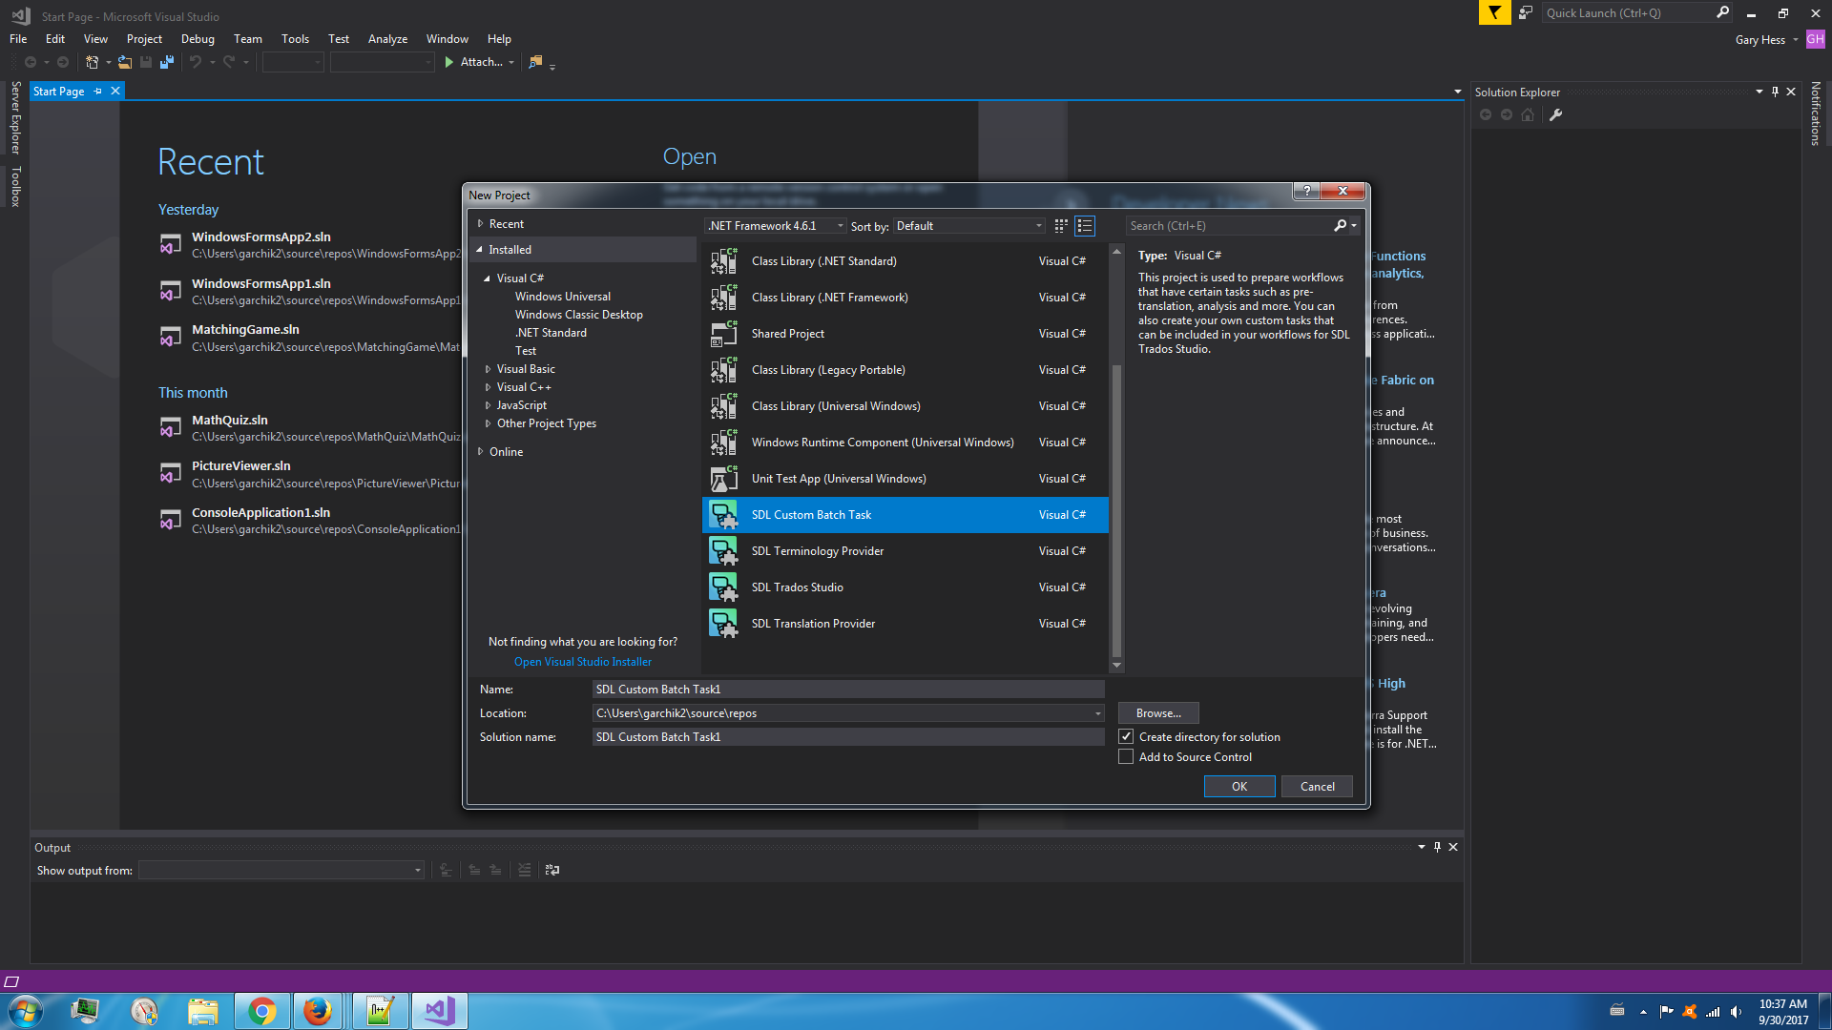This screenshot has width=1832, height=1030.
Task: Click OK to create the project
Action: point(1239,787)
